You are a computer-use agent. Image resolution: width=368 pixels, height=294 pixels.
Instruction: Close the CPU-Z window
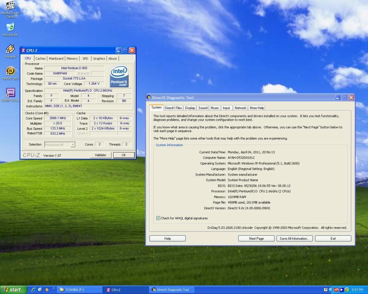coord(132,50)
